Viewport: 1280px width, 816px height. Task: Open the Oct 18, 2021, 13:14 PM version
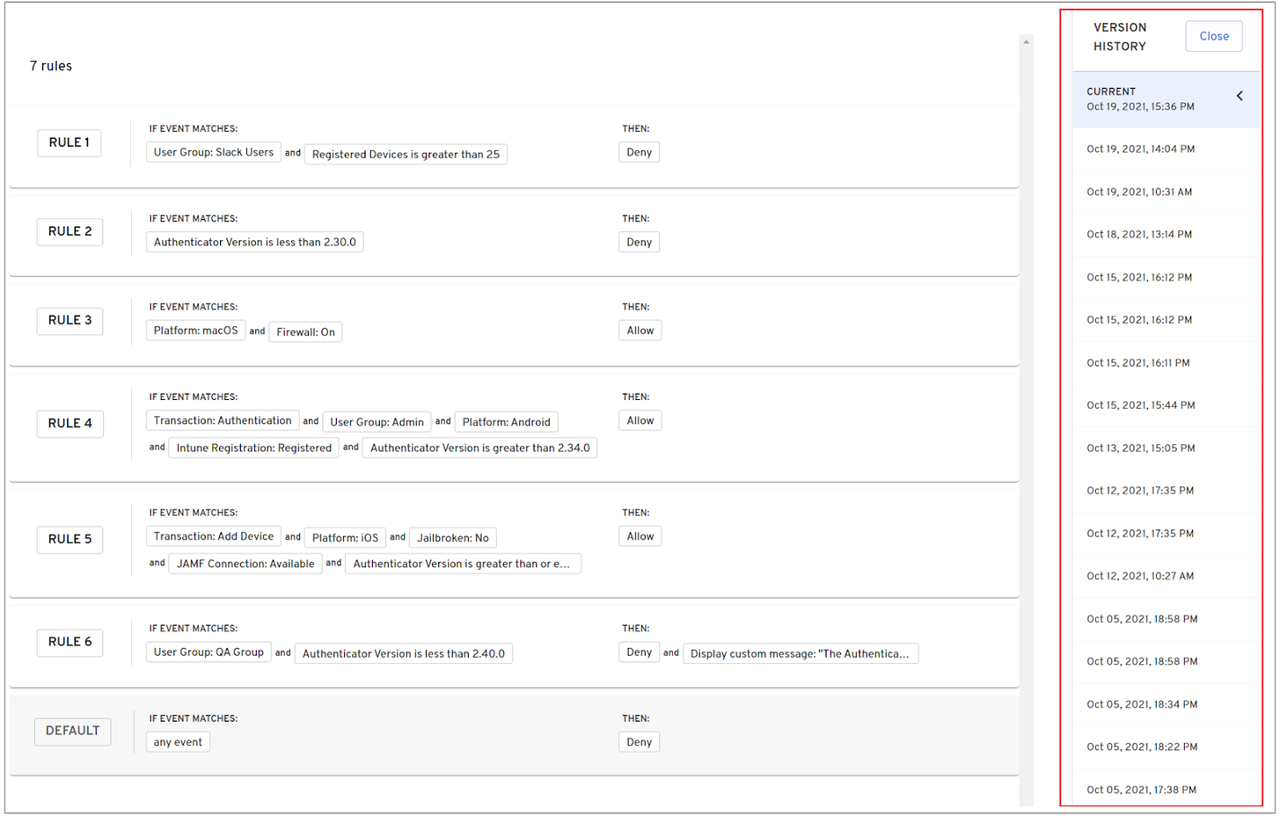click(x=1139, y=235)
